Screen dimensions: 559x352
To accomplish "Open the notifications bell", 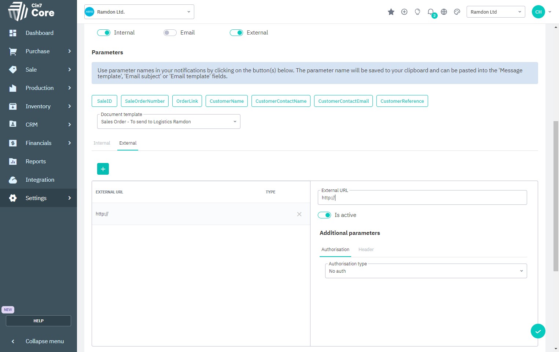I will pyautogui.click(x=431, y=12).
